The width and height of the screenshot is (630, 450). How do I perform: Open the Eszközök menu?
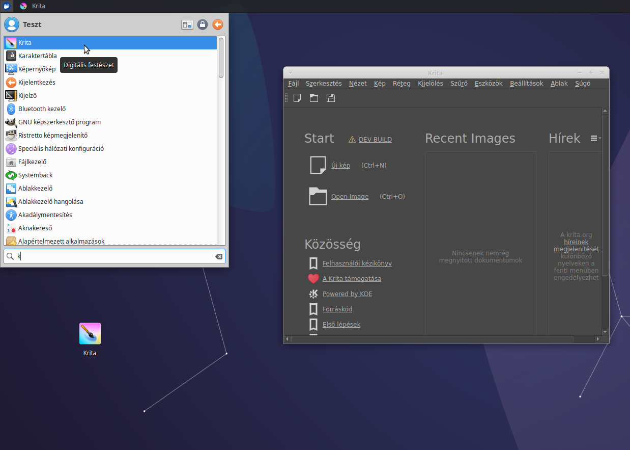pyautogui.click(x=489, y=84)
